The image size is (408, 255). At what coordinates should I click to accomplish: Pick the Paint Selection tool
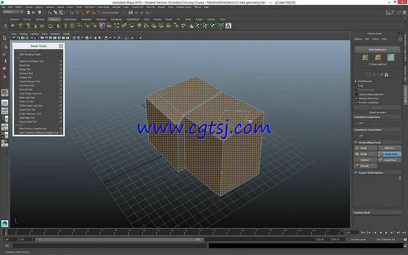[5, 54]
